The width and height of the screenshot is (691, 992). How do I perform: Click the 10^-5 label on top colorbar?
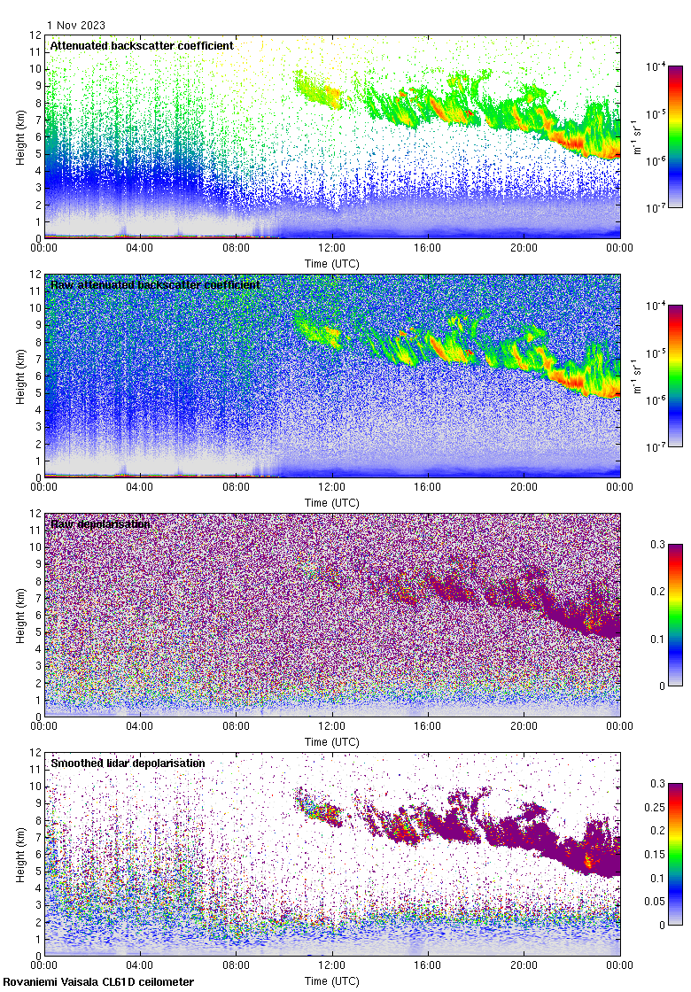point(655,113)
